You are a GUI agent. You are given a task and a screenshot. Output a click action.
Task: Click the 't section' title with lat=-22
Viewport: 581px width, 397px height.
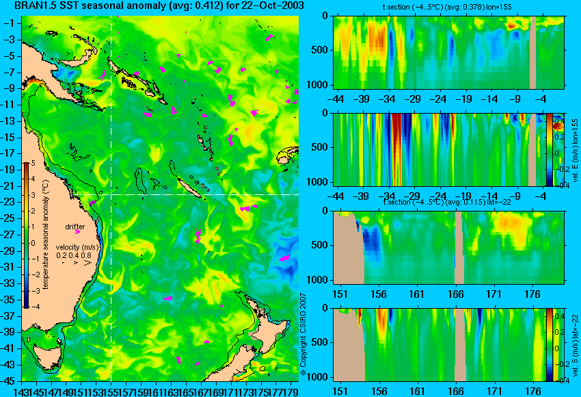point(447,202)
